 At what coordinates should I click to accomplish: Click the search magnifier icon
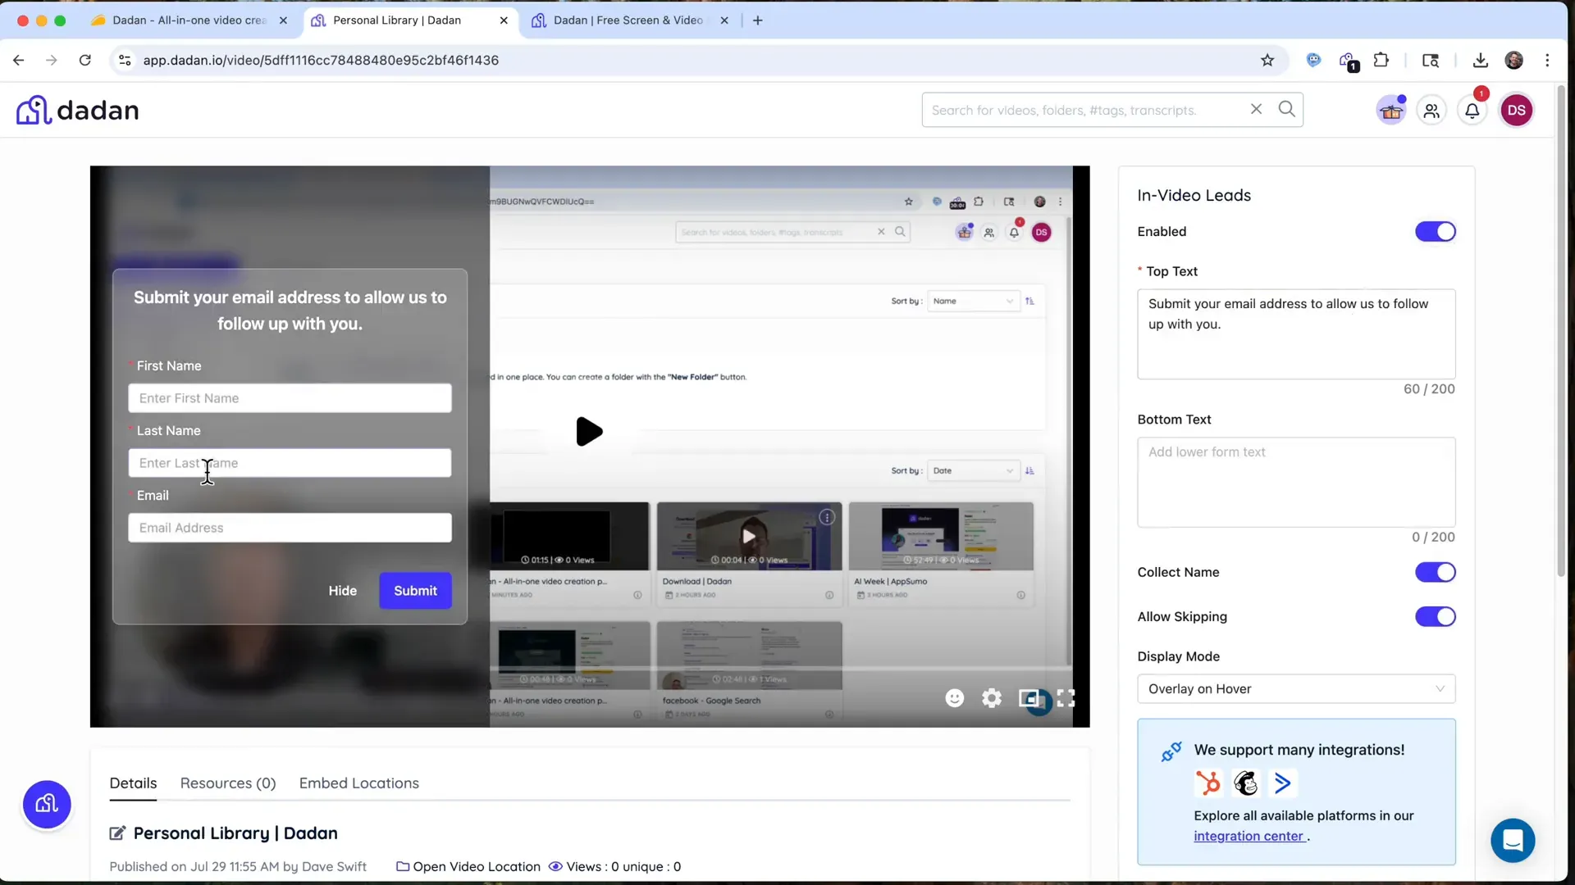click(x=1286, y=109)
